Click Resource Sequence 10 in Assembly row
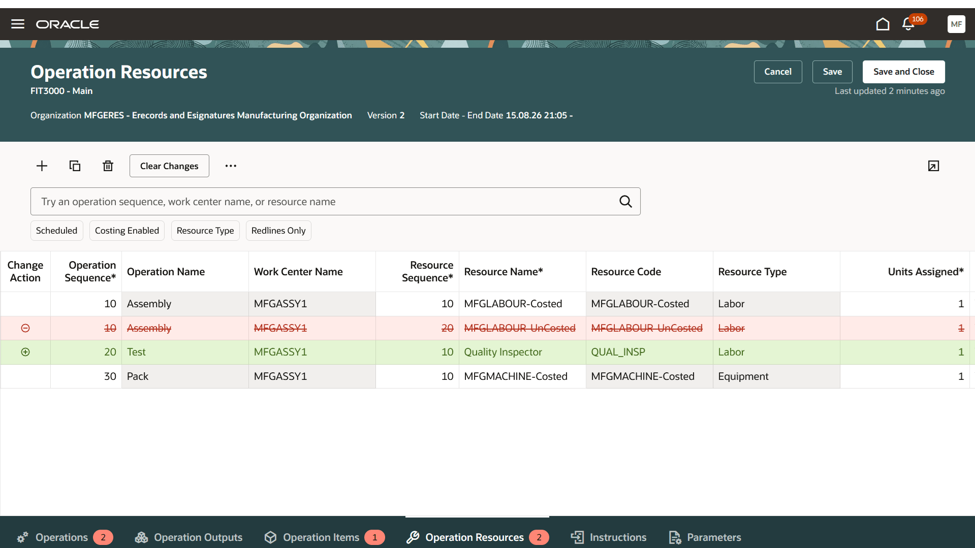 click(x=417, y=304)
